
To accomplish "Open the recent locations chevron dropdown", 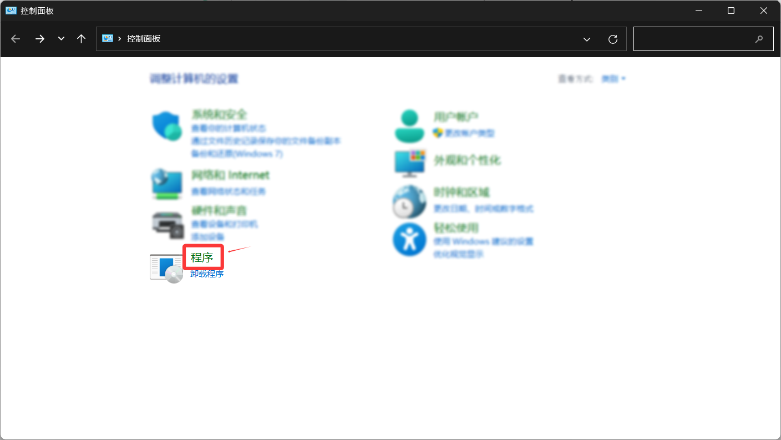I will coord(61,39).
